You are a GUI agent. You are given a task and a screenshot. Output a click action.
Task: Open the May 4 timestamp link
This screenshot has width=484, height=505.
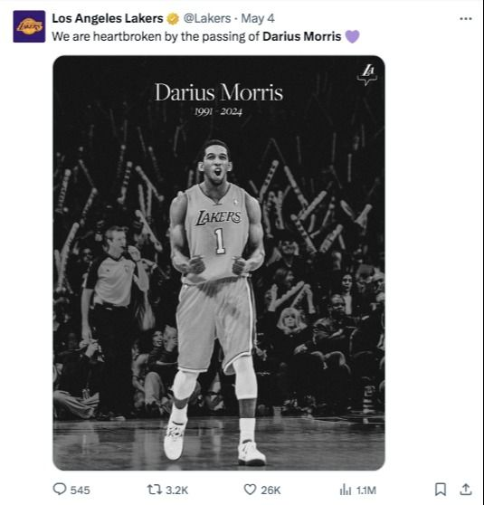pyautogui.click(x=258, y=19)
